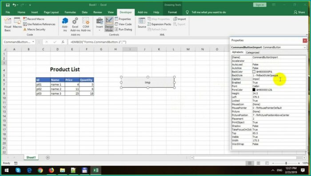Open the object selector dropdown in Properties
311x176 pixels.
pyautogui.click(x=305, y=48)
